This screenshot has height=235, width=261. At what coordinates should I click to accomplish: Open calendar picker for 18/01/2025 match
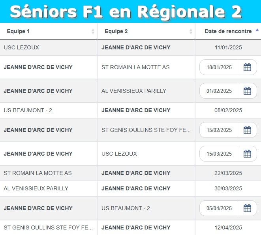pyautogui.click(x=247, y=67)
